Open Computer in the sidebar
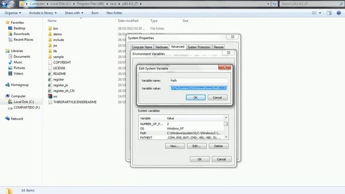Screen dimensions: 345x194 [x=18, y=96]
